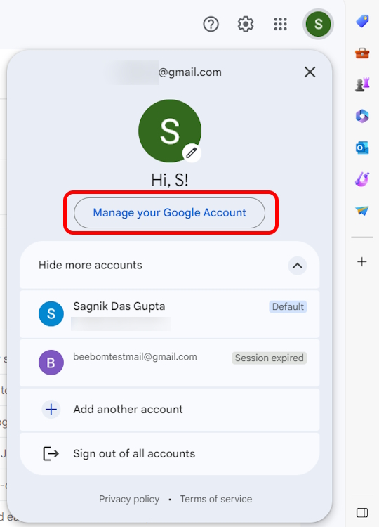Open the Google apps grid icon
Image resolution: width=379 pixels, height=527 pixels.
click(280, 24)
